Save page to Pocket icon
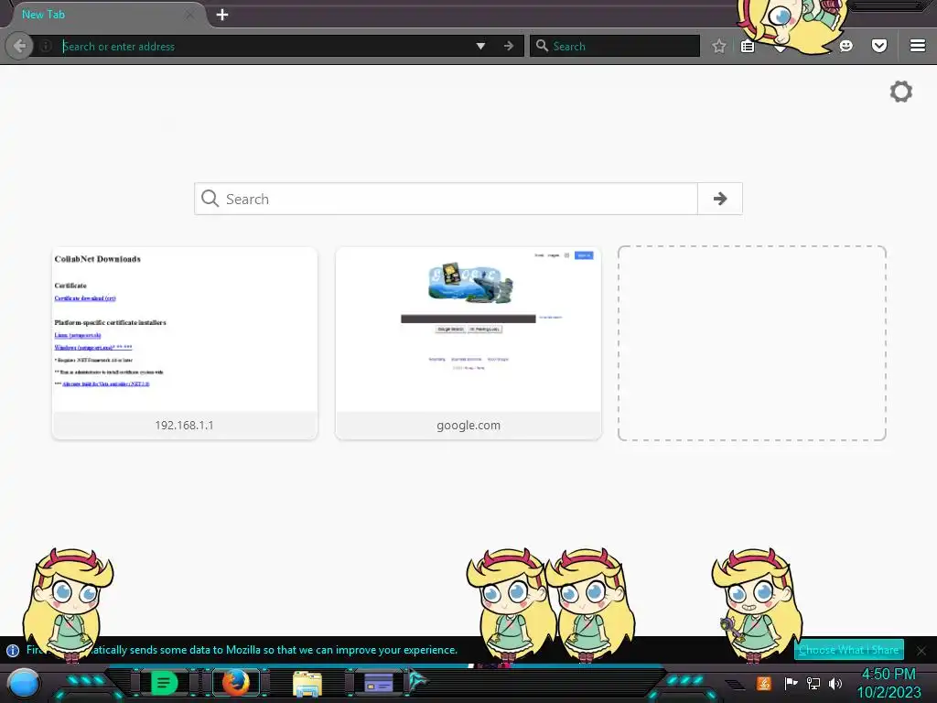 (x=879, y=46)
